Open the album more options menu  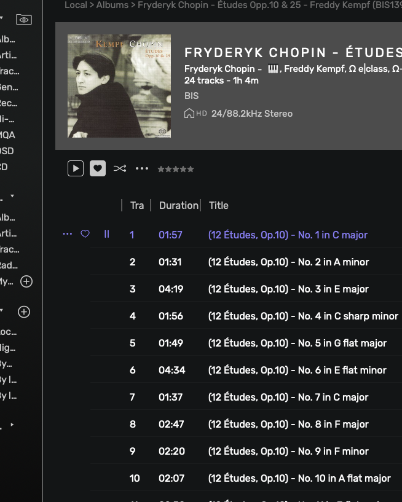(x=142, y=168)
